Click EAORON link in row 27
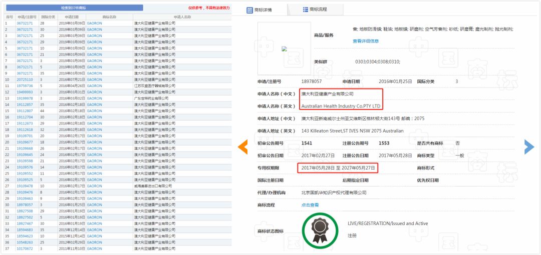541x255 pixels. (x=95, y=186)
